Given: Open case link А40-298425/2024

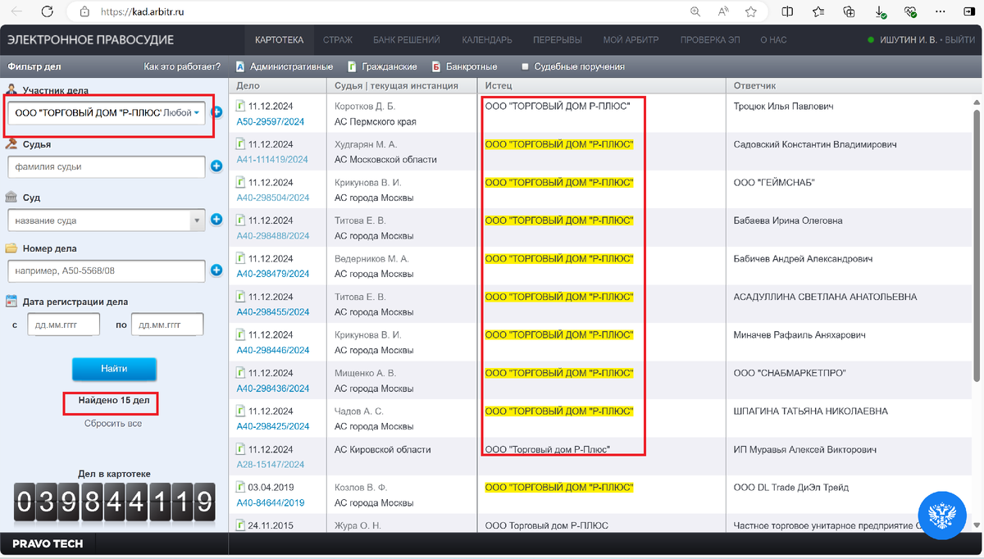Looking at the screenshot, I should (x=273, y=426).
